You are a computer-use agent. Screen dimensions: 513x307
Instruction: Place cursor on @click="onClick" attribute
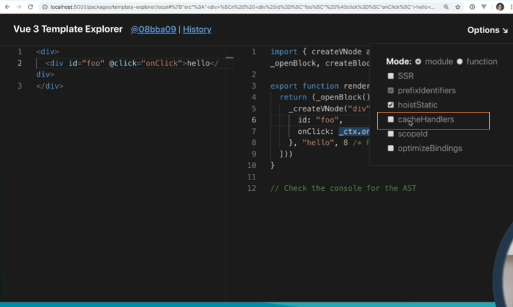[145, 63]
